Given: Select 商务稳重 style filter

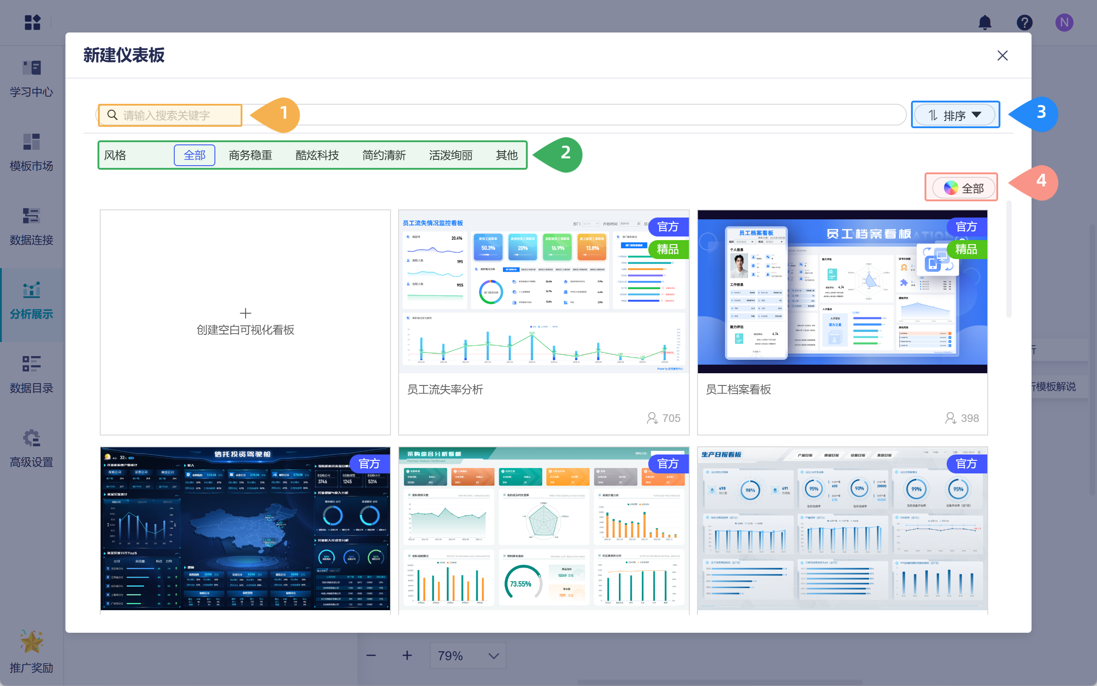Looking at the screenshot, I should click(x=250, y=155).
